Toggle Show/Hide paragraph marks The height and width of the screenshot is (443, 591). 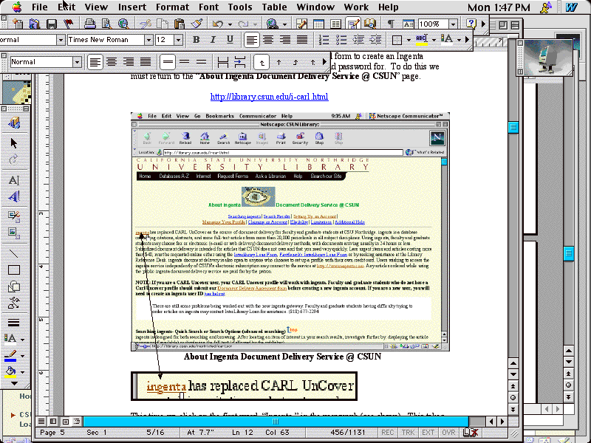tap(392, 24)
